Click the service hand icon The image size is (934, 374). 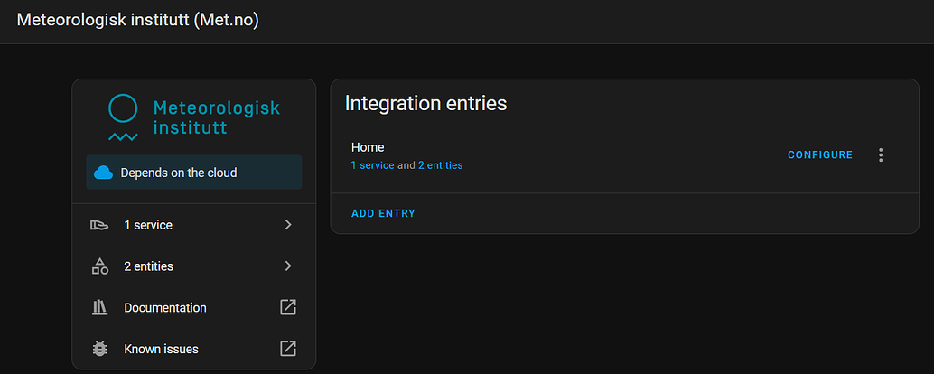[x=100, y=225]
